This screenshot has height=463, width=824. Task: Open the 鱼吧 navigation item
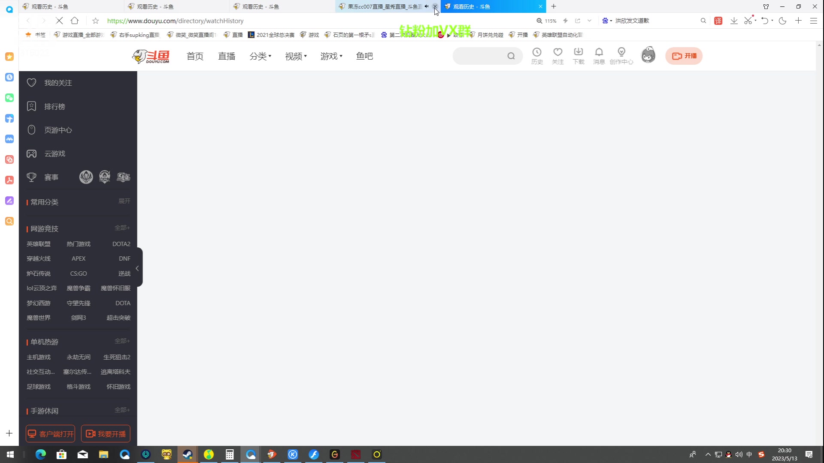364,56
